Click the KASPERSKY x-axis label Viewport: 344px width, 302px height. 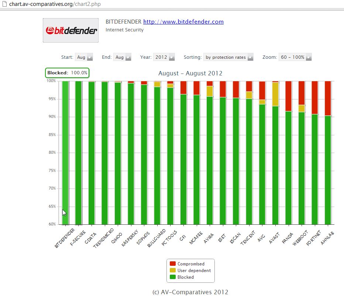point(130,238)
